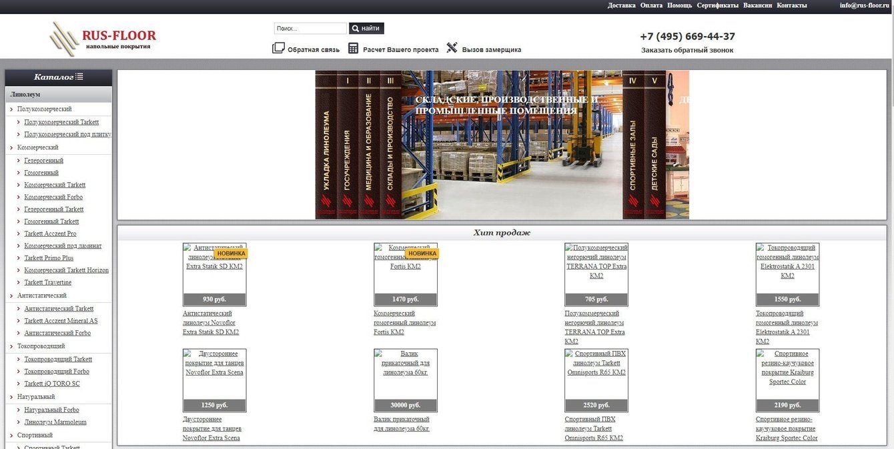Open the Гетерогенный subcategory
The width and height of the screenshot is (894, 449).
44,161
